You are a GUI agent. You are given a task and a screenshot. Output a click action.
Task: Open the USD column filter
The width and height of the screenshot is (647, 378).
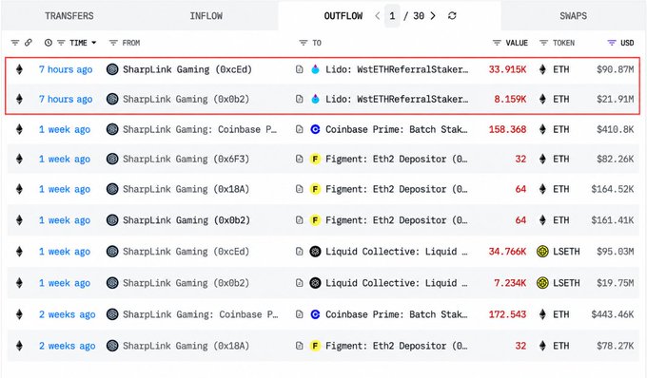(612, 43)
